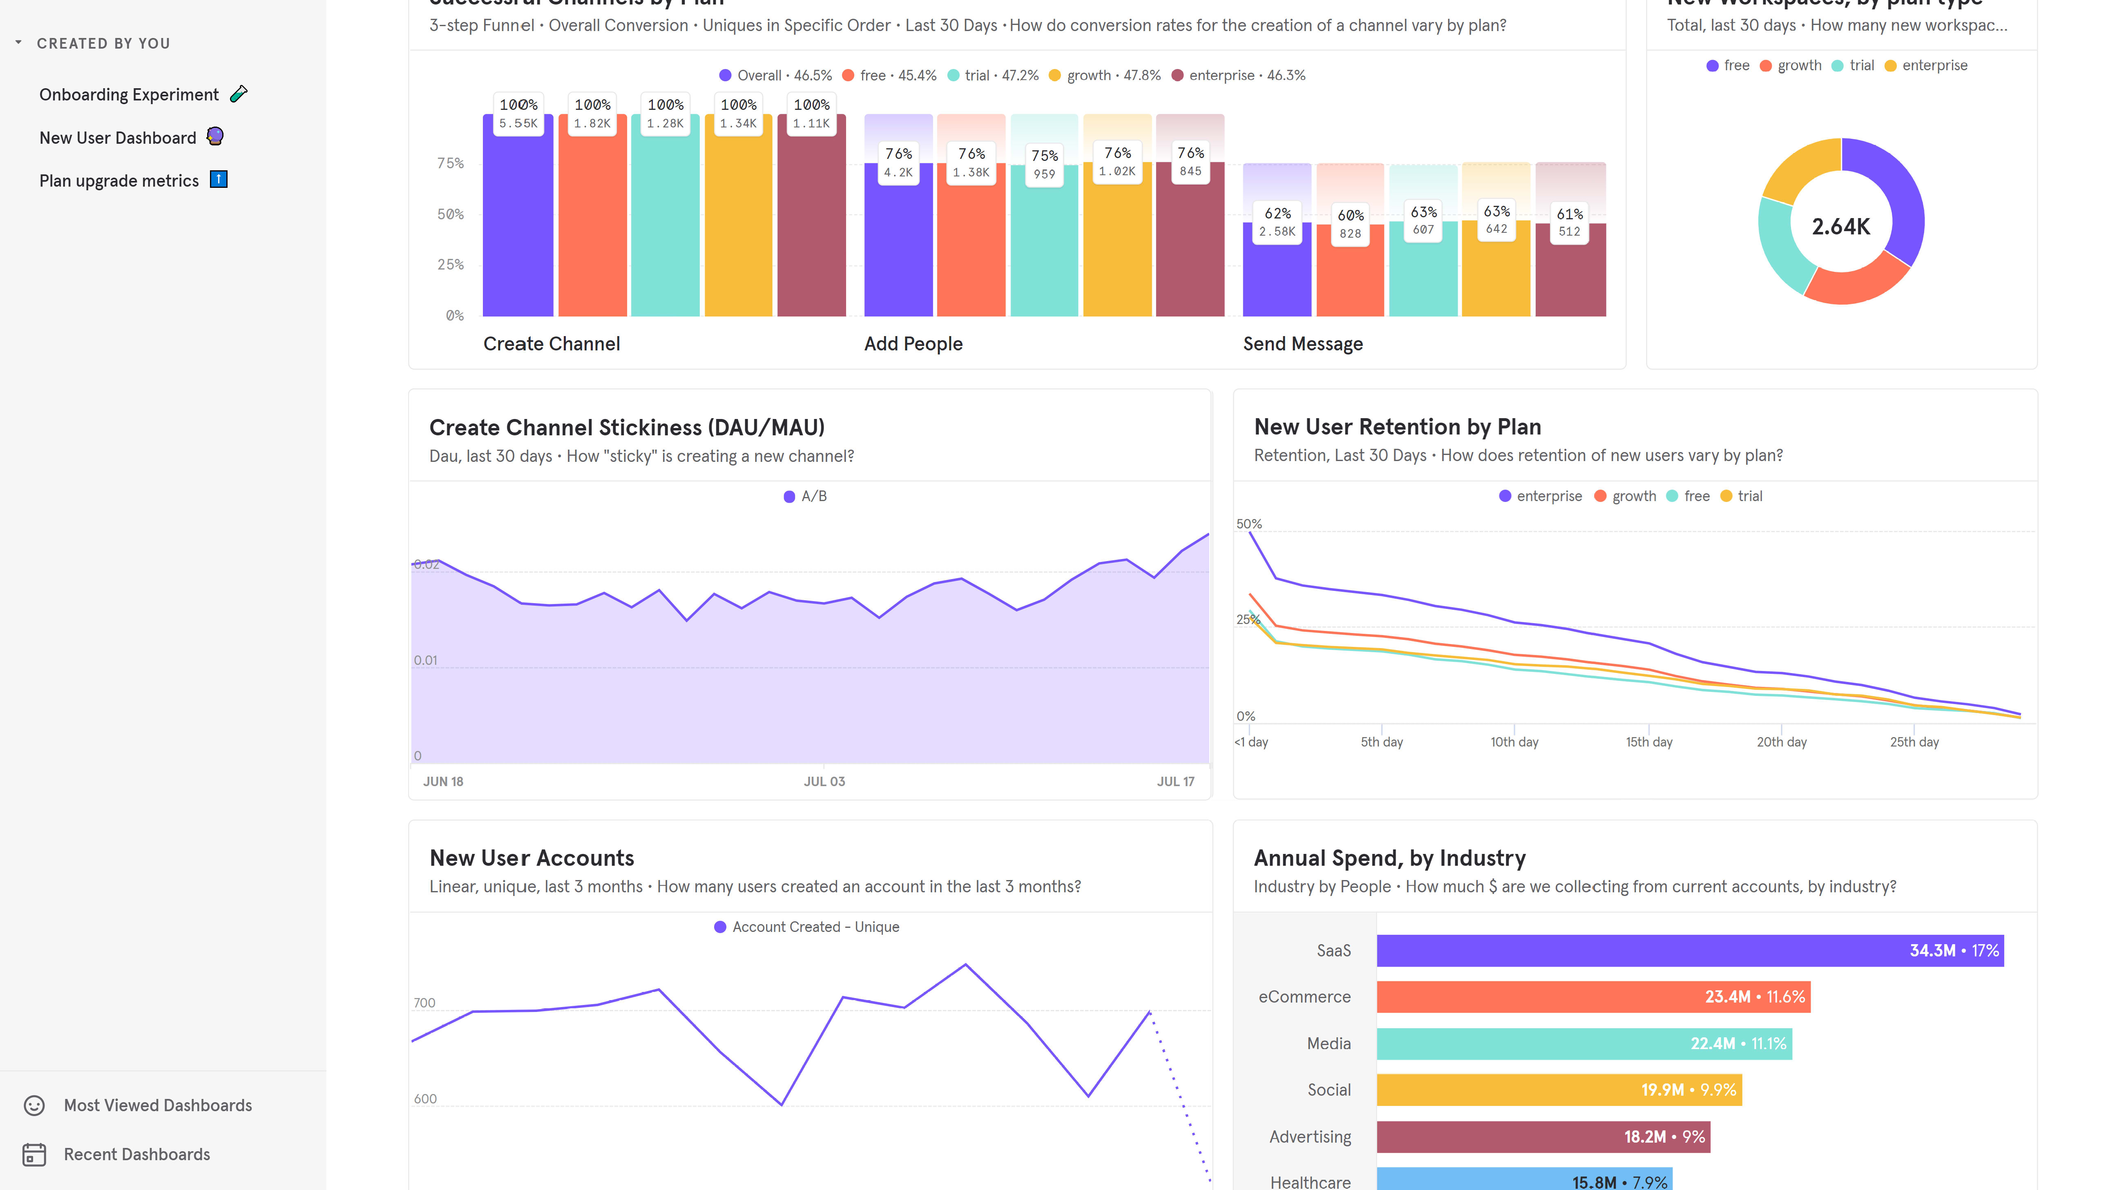Screen dimensions: 2117x1190
Task: Toggle the growth 47.8% funnel legend item
Action: [1105, 76]
